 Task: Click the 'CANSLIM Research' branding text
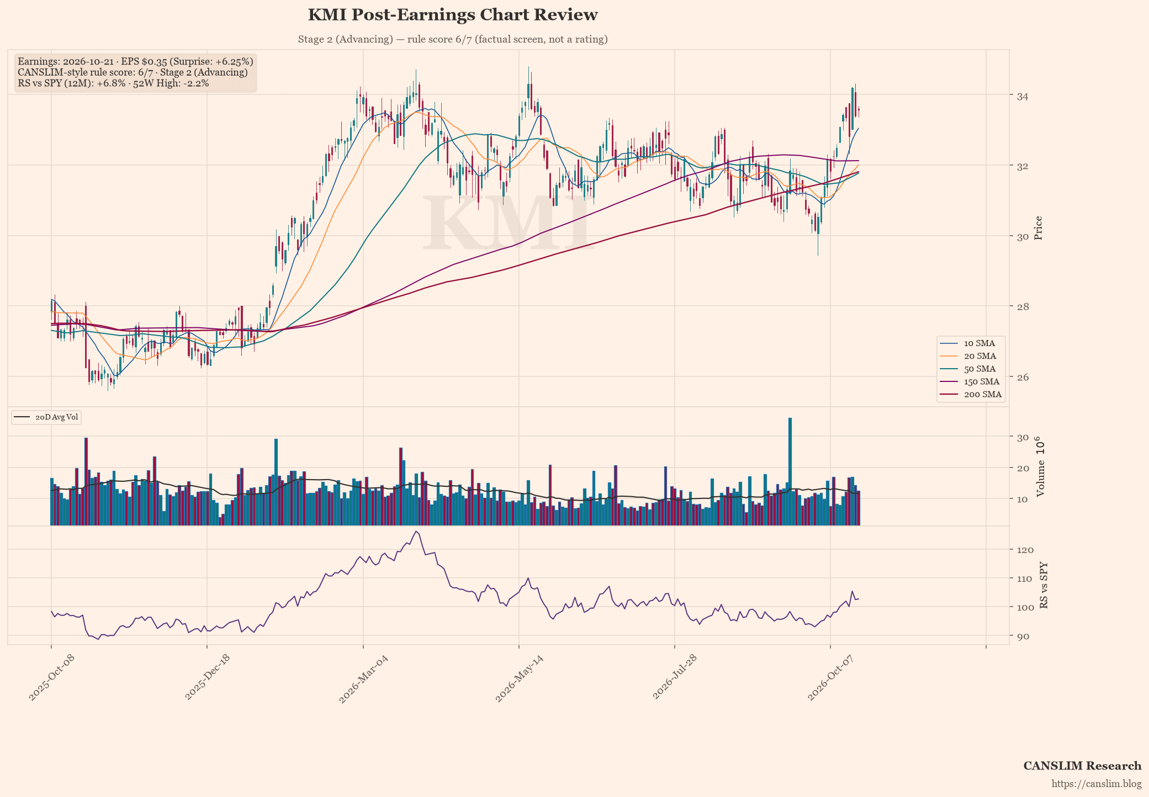1082,766
